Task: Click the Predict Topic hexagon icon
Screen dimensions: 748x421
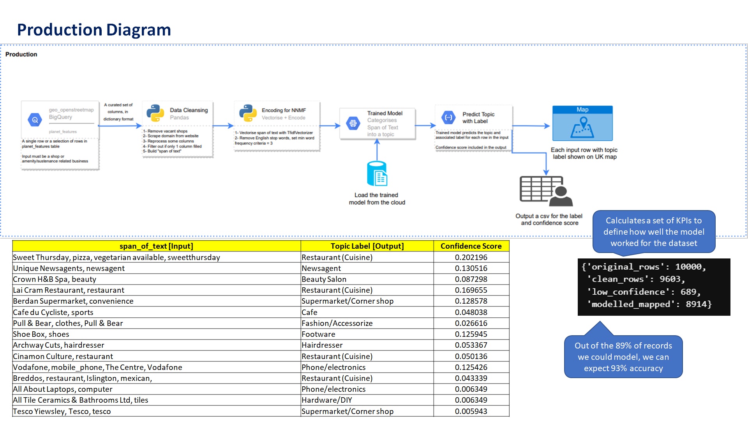Action: point(448,117)
